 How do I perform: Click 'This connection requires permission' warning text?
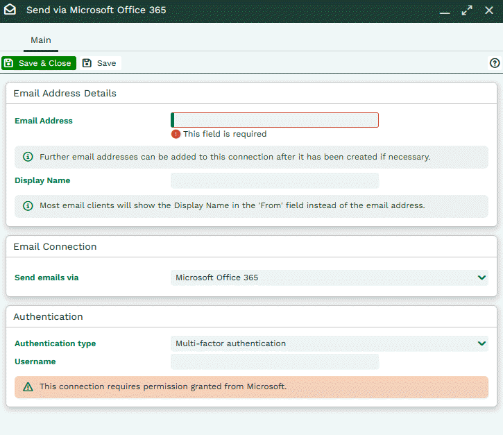(x=163, y=386)
